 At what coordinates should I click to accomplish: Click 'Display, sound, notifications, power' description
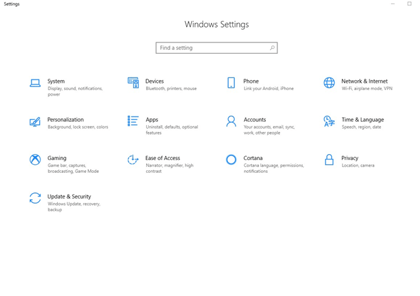[x=75, y=91]
